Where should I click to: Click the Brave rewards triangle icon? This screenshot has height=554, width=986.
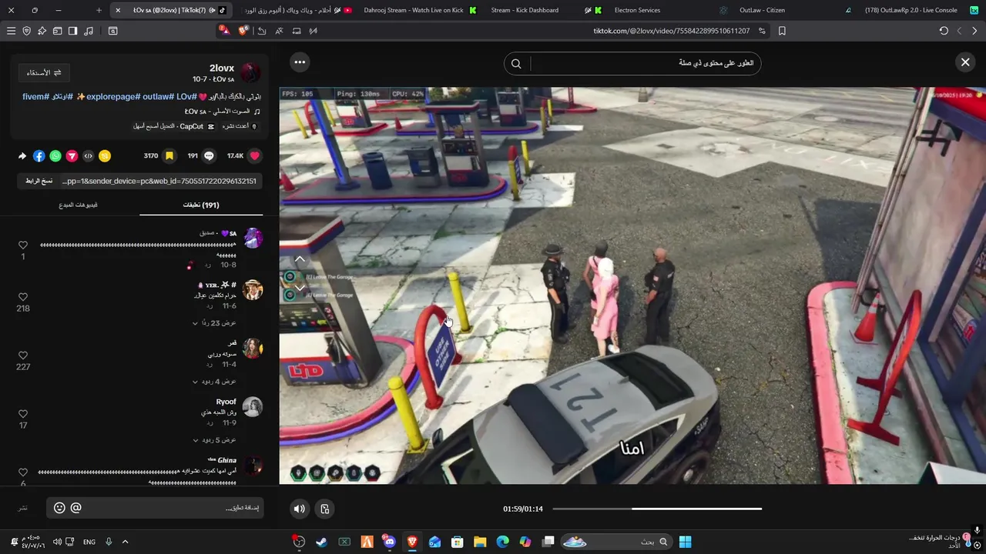224,30
